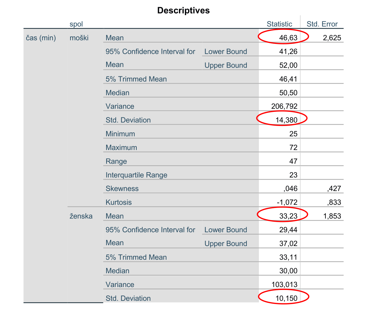Viewport: 374px width, 309px height.
Task: Click the Kurtosis value -1,072
Action: (287, 202)
